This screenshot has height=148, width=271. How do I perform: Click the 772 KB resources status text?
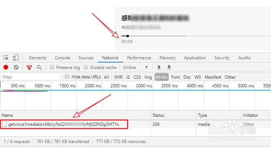click(121, 142)
